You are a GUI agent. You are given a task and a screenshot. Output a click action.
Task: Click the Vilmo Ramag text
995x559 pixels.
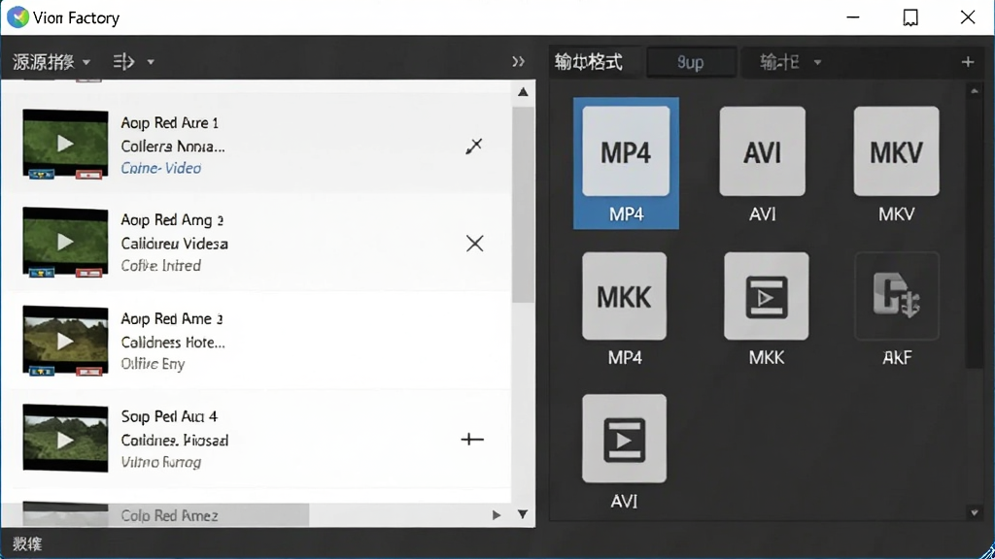161,462
